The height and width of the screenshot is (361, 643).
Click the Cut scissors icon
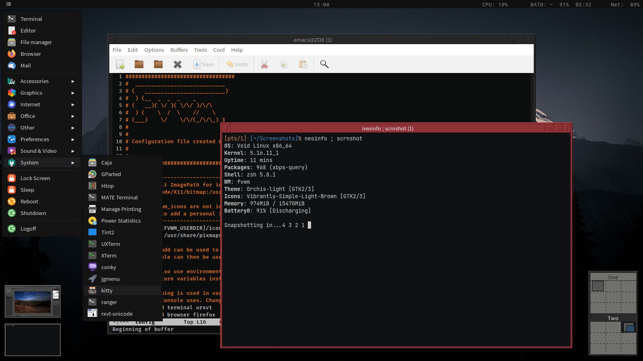(264, 64)
